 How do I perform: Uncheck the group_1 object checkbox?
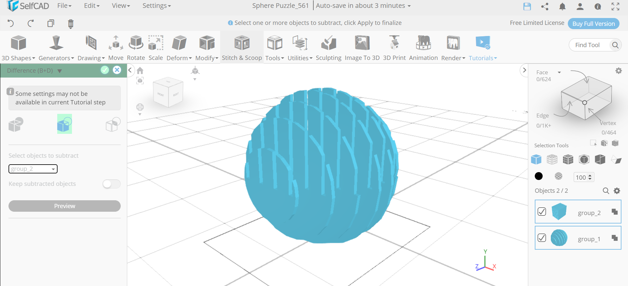[542, 238]
